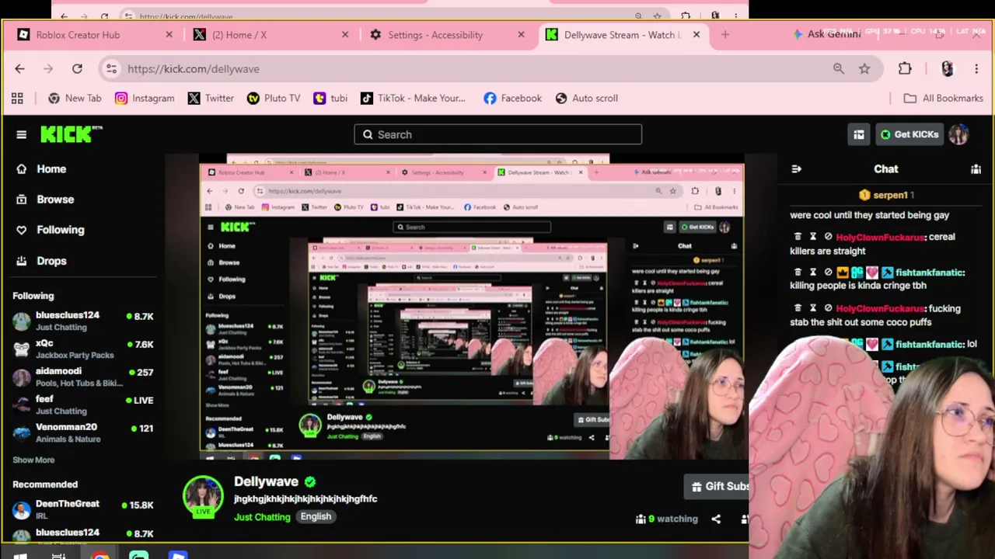
Task: Share the Dellywave stream
Action: (x=716, y=519)
